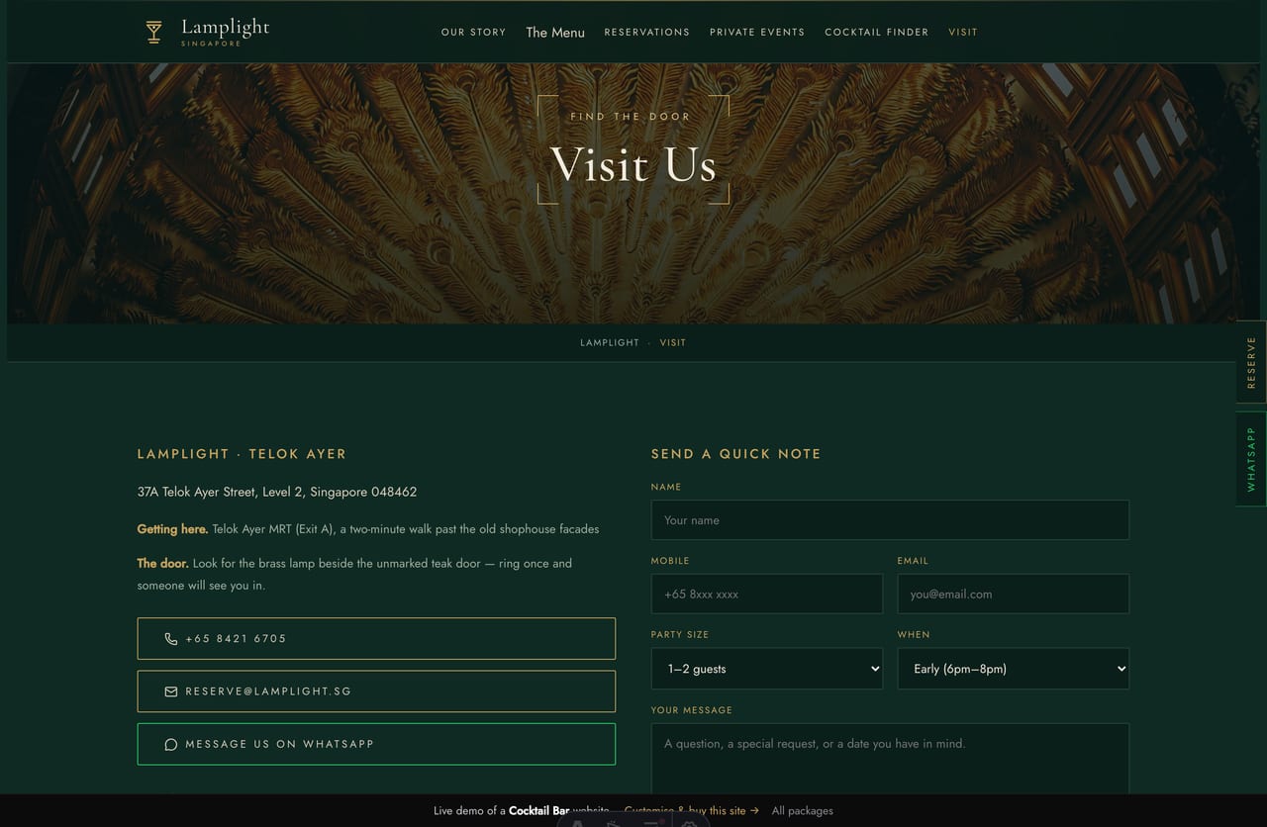The image size is (1267, 827).
Task: Open the Our Story page
Action: (x=473, y=33)
